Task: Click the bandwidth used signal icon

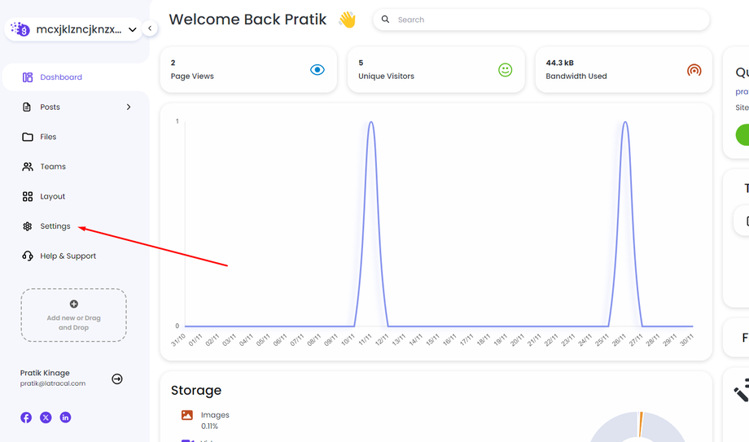Action: point(694,70)
